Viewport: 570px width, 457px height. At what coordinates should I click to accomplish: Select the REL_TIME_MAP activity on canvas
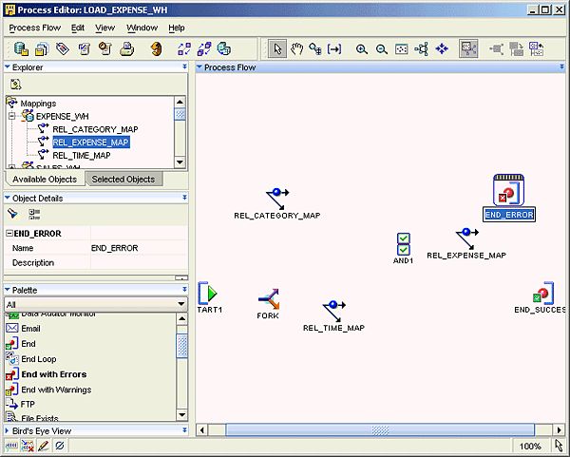pos(333,315)
